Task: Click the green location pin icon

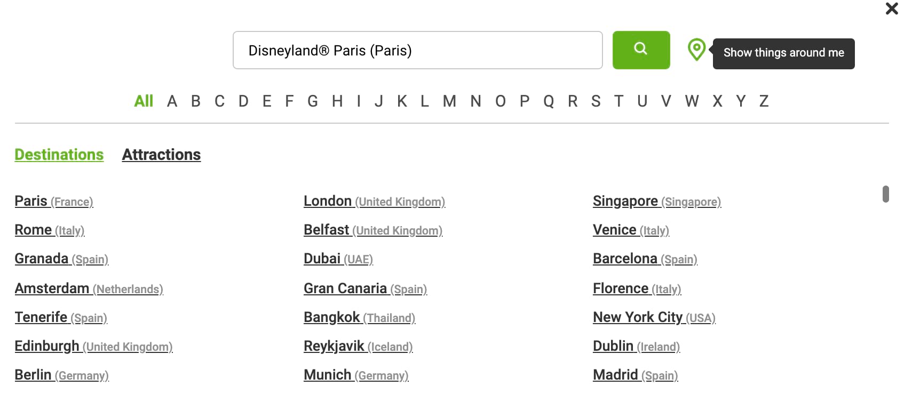Action: point(696,50)
